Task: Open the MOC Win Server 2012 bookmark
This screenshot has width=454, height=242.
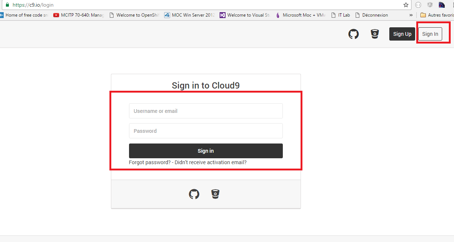Action: pyautogui.click(x=189, y=15)
